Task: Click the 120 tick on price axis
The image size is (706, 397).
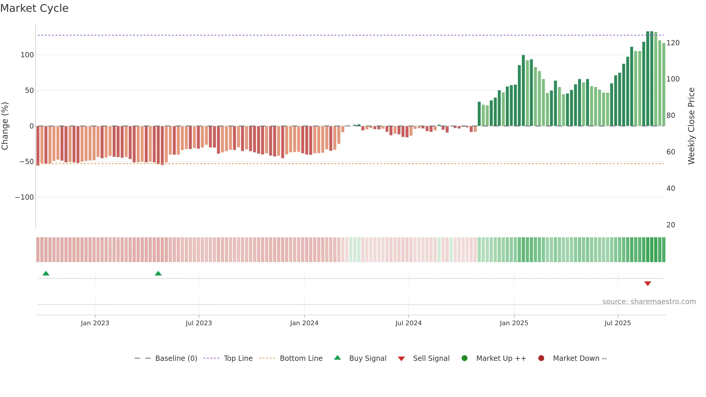Action: [673, 43]
